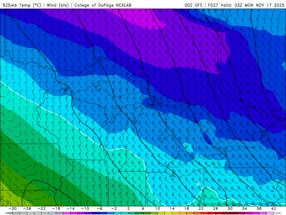The image size is (286, 215).
Task: Click the -30 colorbar tick label
Action: click(x=13, y=209)
